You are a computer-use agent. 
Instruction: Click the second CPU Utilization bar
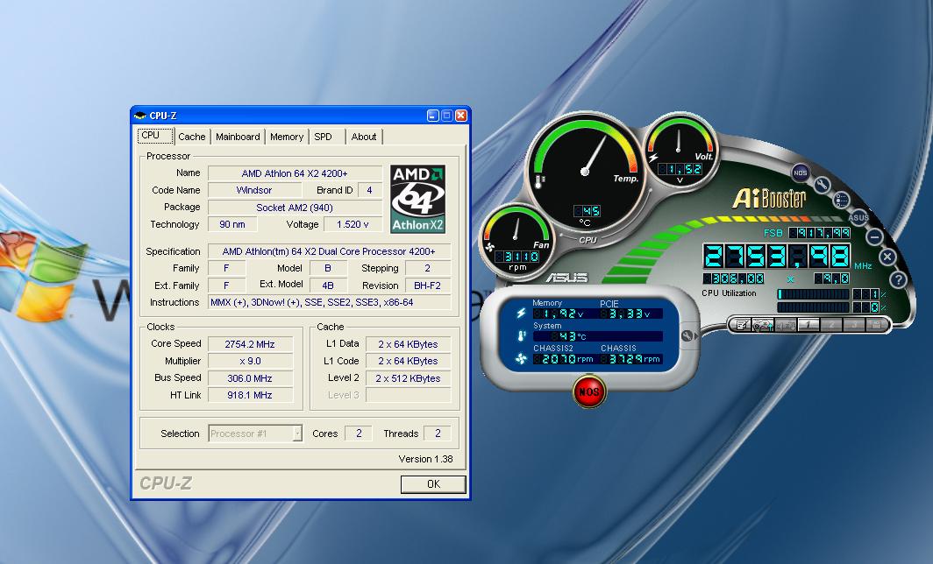814,307
